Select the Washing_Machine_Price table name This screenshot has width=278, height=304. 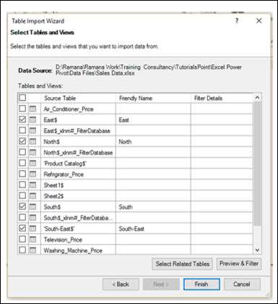click(x=73, y=250)
